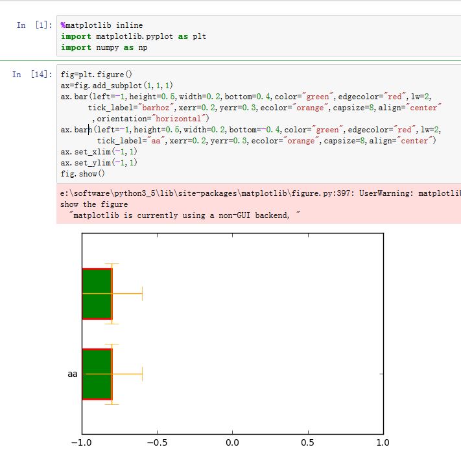Click the 'show the figure' warning line
This screenshot has width=461, height=458.
(x=94, y=204)
